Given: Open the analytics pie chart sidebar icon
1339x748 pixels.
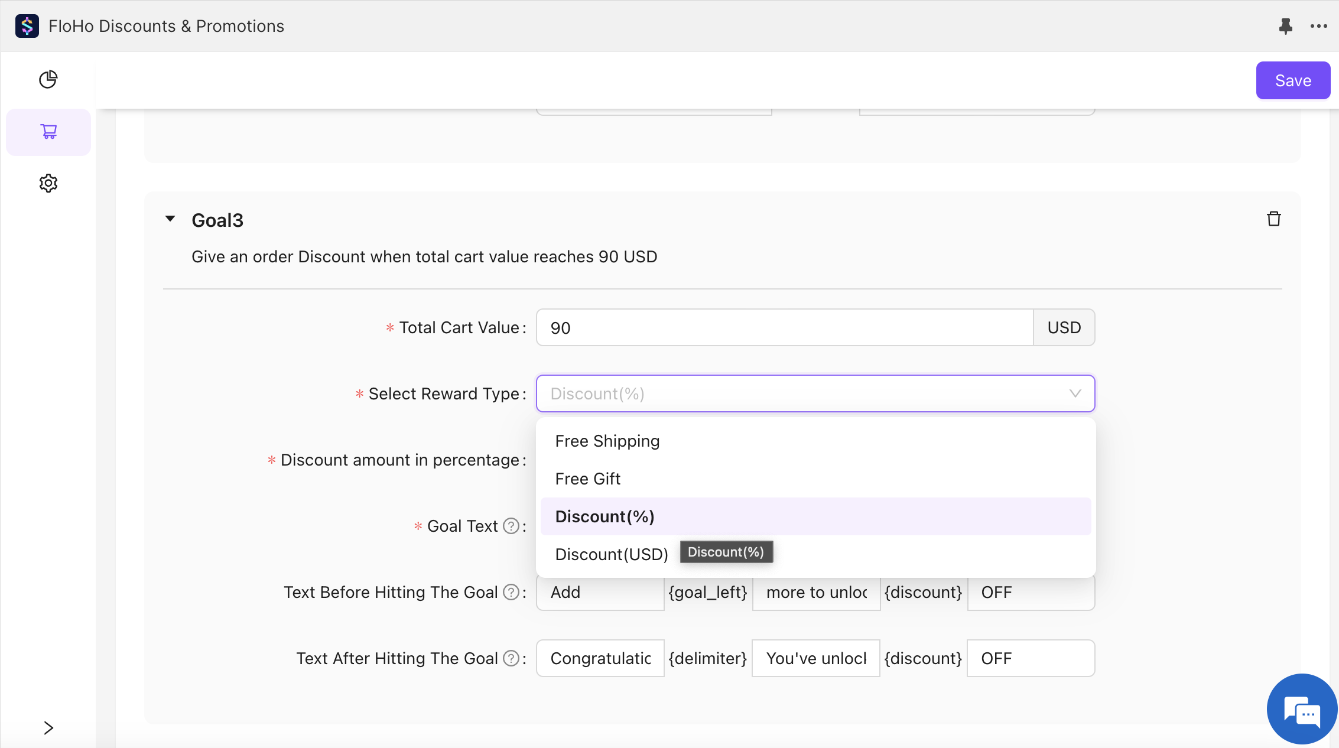Looking at the screenshot, I should click(48, 79).
